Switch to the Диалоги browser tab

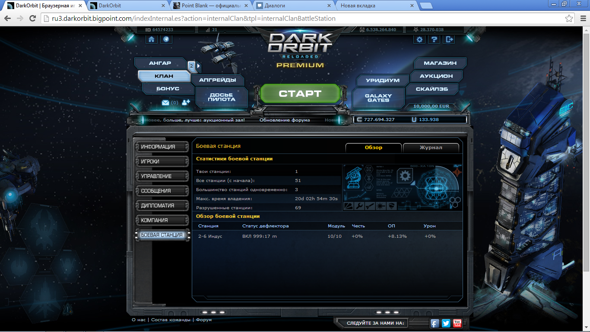click(292, 6)
